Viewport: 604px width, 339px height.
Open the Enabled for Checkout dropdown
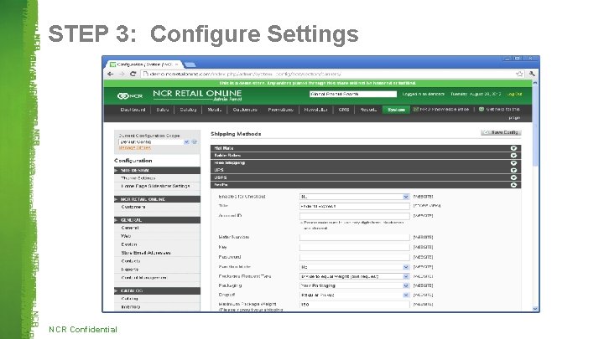pos(354,197)
